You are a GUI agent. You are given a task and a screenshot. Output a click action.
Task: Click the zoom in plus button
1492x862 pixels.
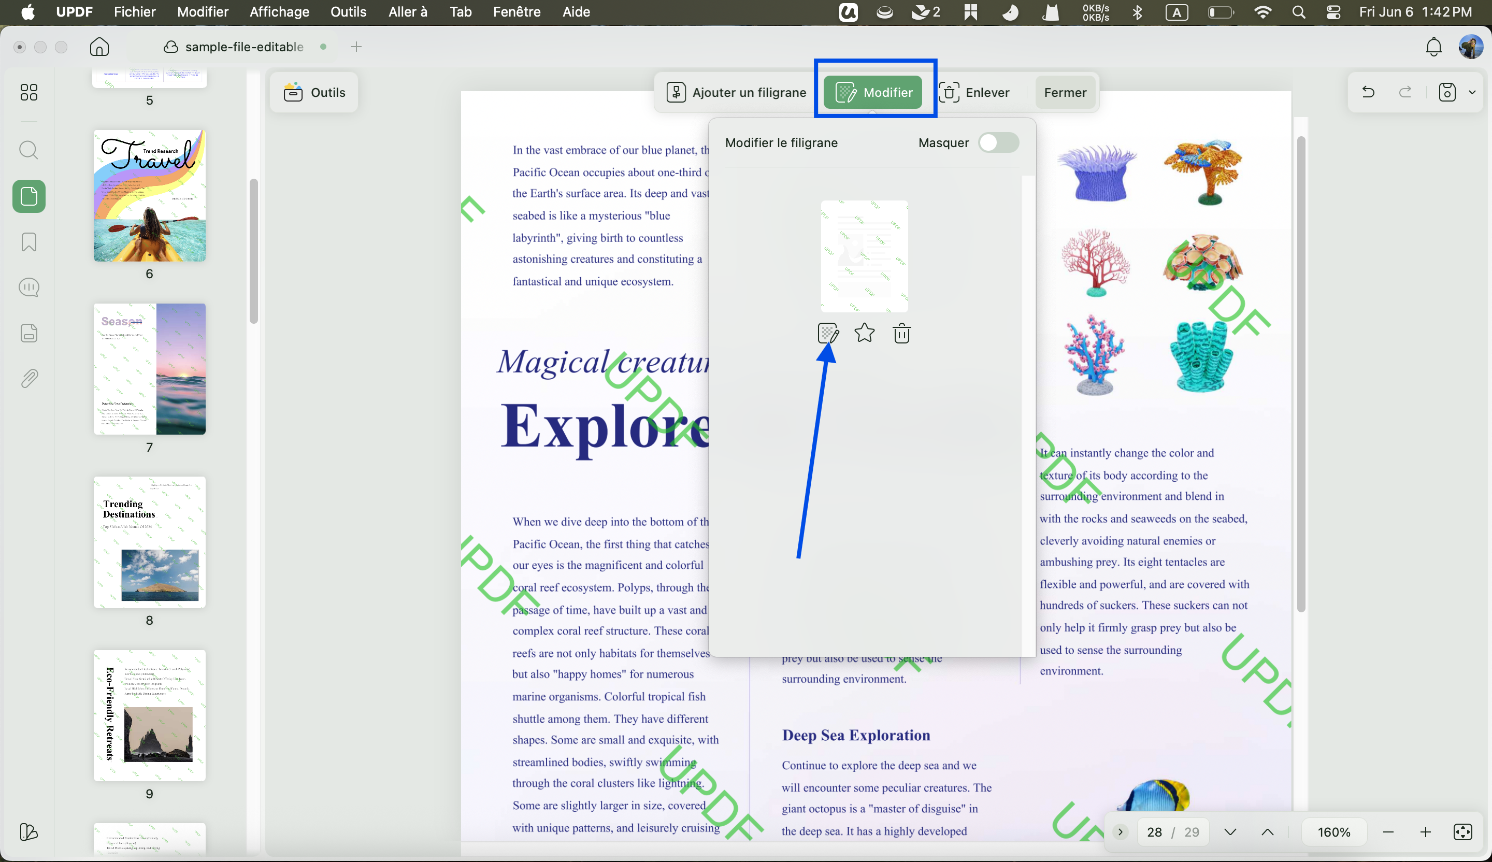point(1425,832)
